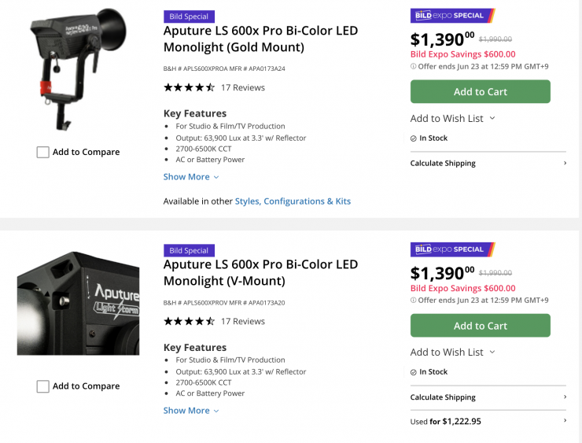Open Add to Wish List dropdown for Gold Mount
Image resolution: width=582 pixels, height=443 pixels.
(453, 119)
